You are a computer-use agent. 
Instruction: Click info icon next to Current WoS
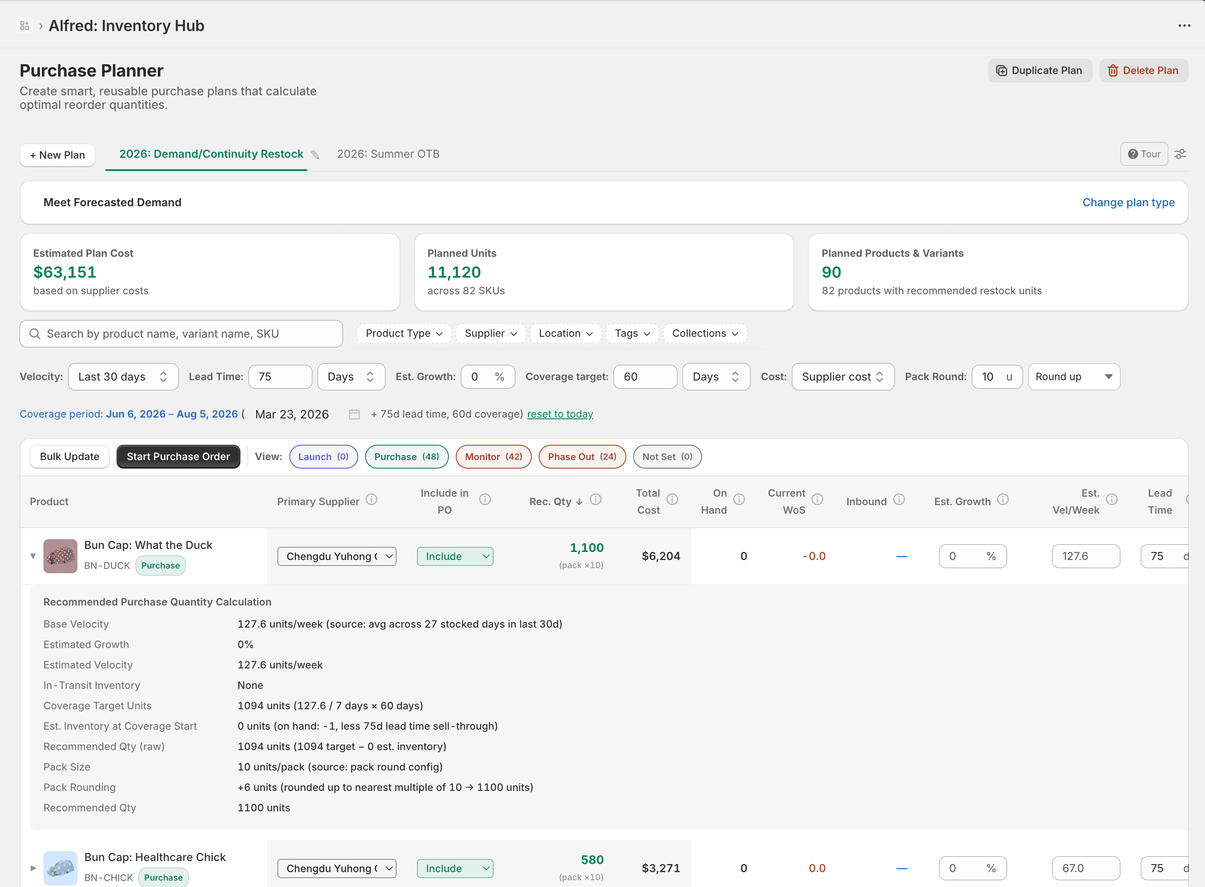(817, 500)
